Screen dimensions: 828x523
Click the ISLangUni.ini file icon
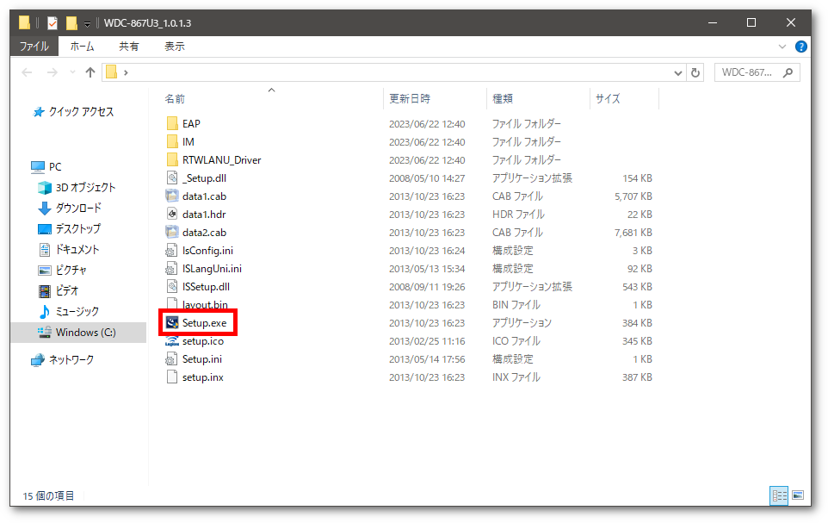[x=172, y=269]
